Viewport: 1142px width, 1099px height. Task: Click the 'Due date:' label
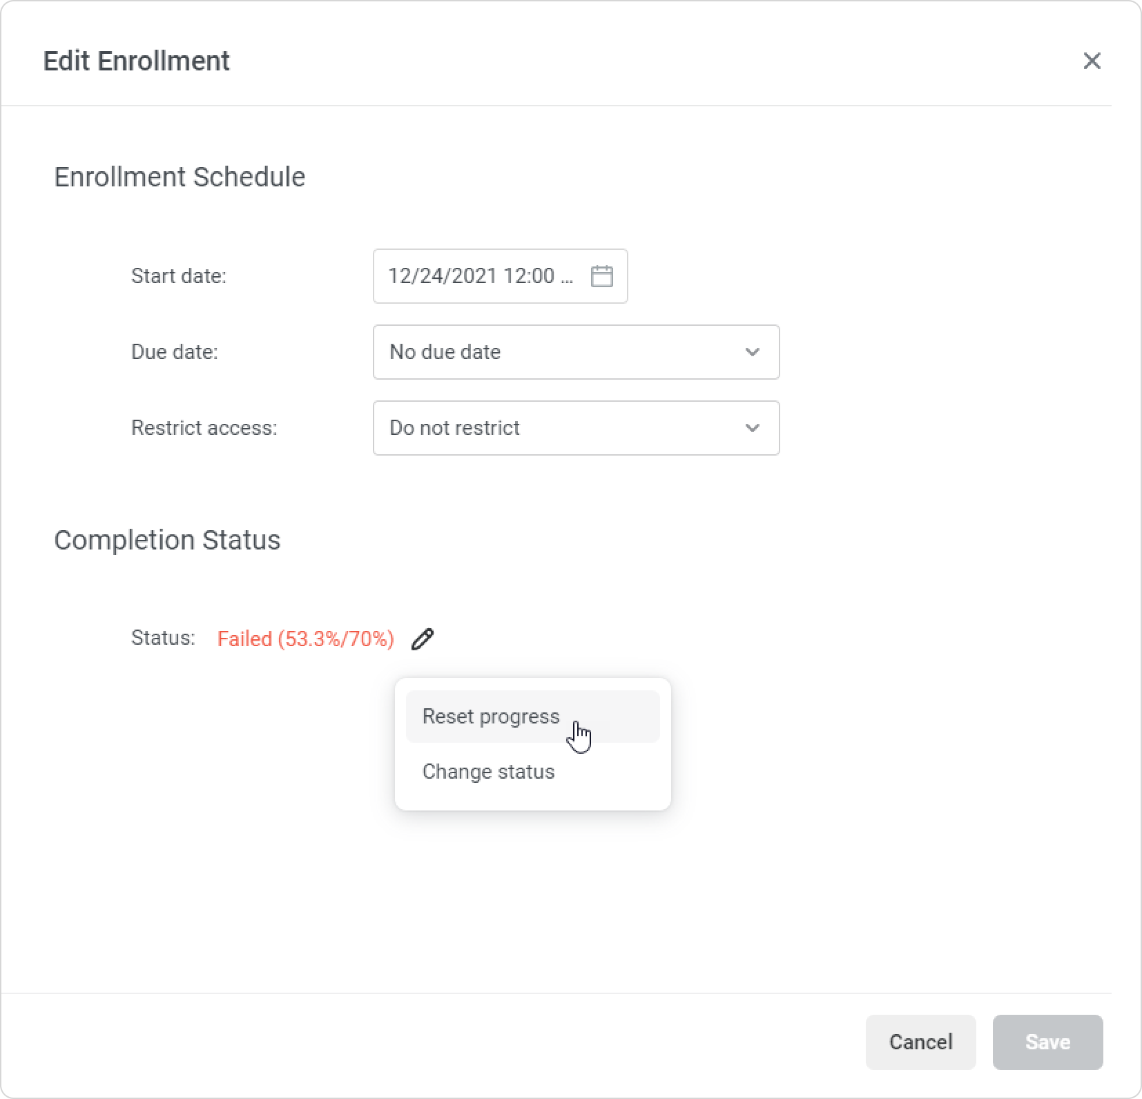click(175, 352)
